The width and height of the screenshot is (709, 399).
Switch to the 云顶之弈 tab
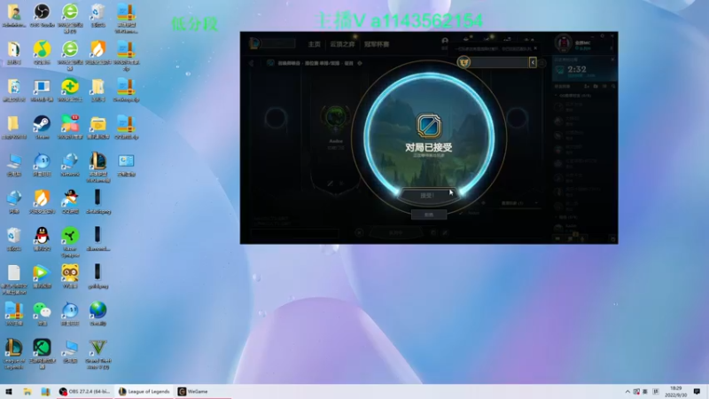tap(342, 44)
